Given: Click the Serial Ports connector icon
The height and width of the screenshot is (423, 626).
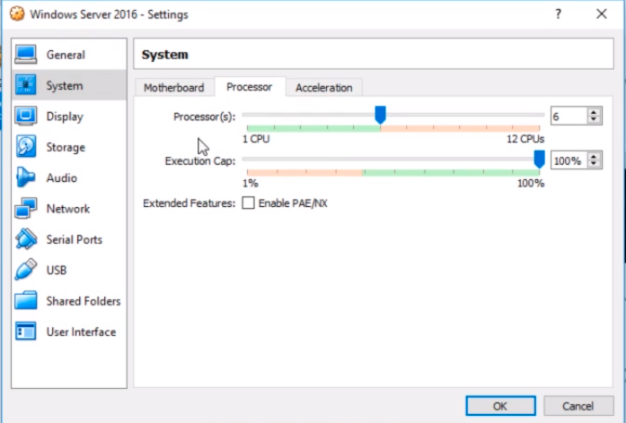Looking at the screenshot, I should [x=26, y=239].
